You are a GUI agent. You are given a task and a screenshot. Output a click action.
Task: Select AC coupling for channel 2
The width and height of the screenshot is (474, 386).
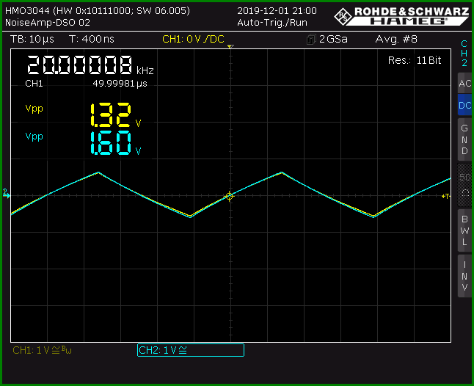coord(464,83)
